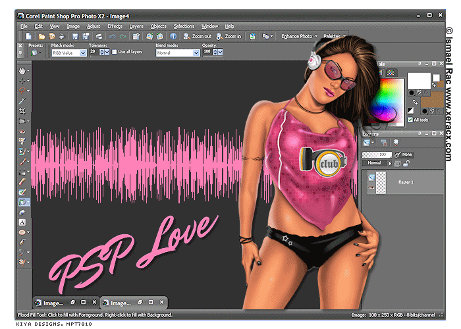Click the brown background material swatch

tap(432, 99)
